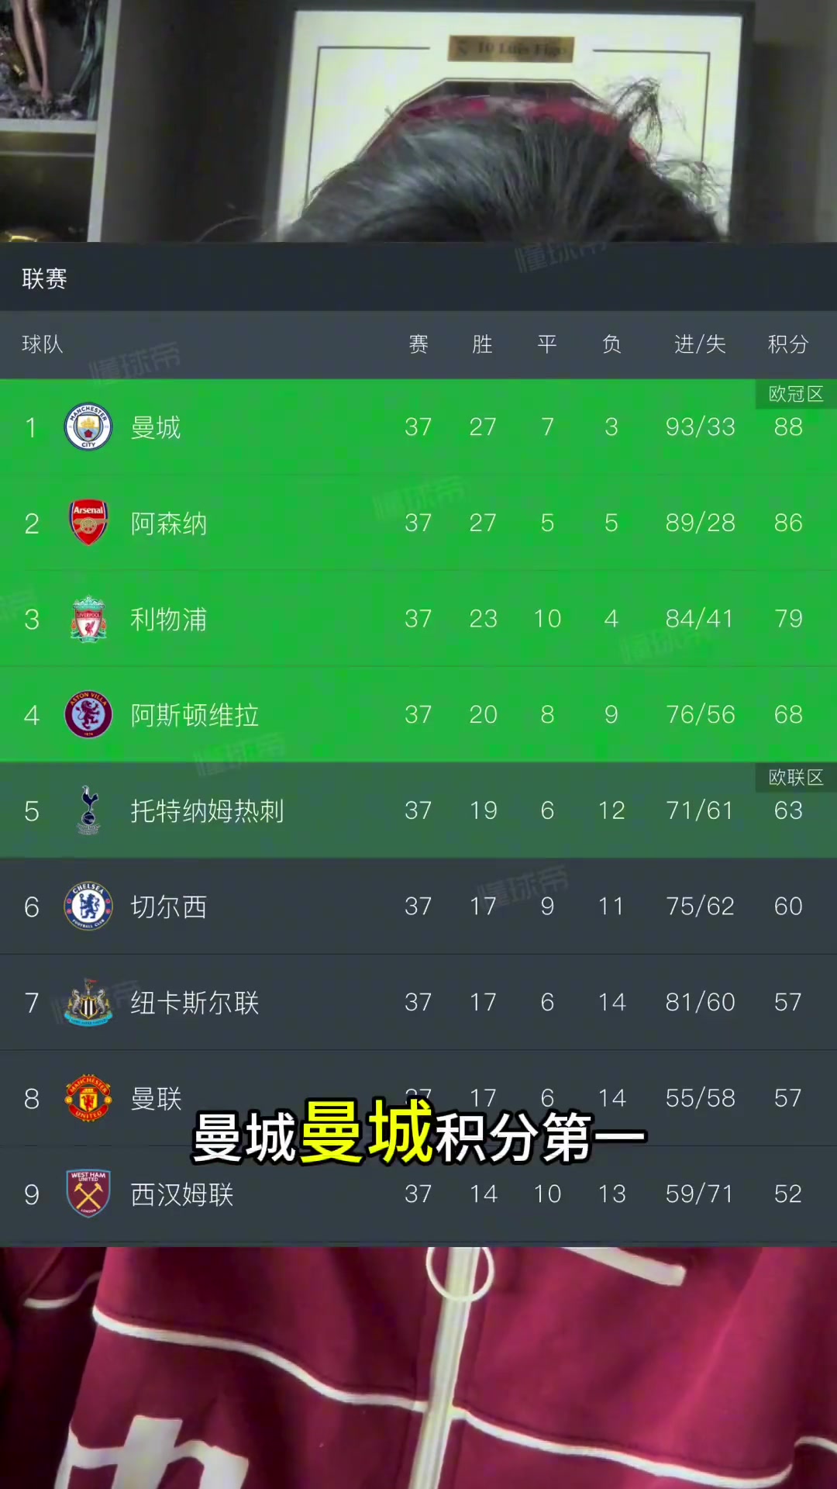The height and width of the screenshot is (1489, 837).
Task: Select the 切尔西 table row
Action: (x=418, y=906)
